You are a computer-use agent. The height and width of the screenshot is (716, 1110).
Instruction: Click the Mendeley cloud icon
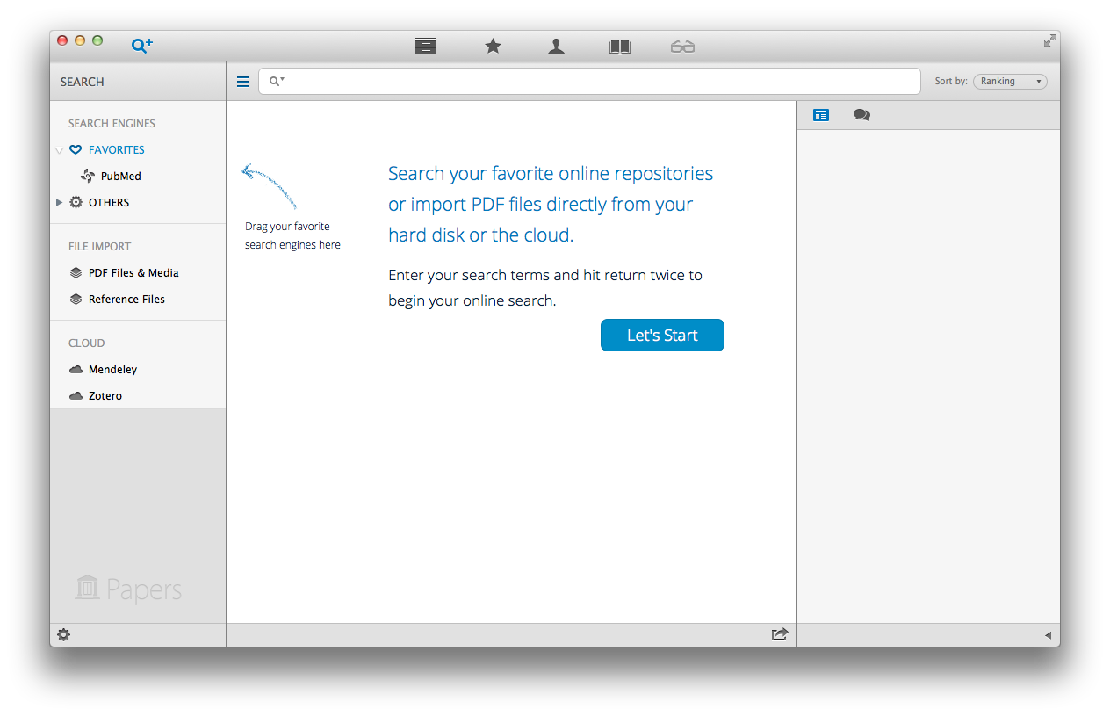click(x=76, y=370)
